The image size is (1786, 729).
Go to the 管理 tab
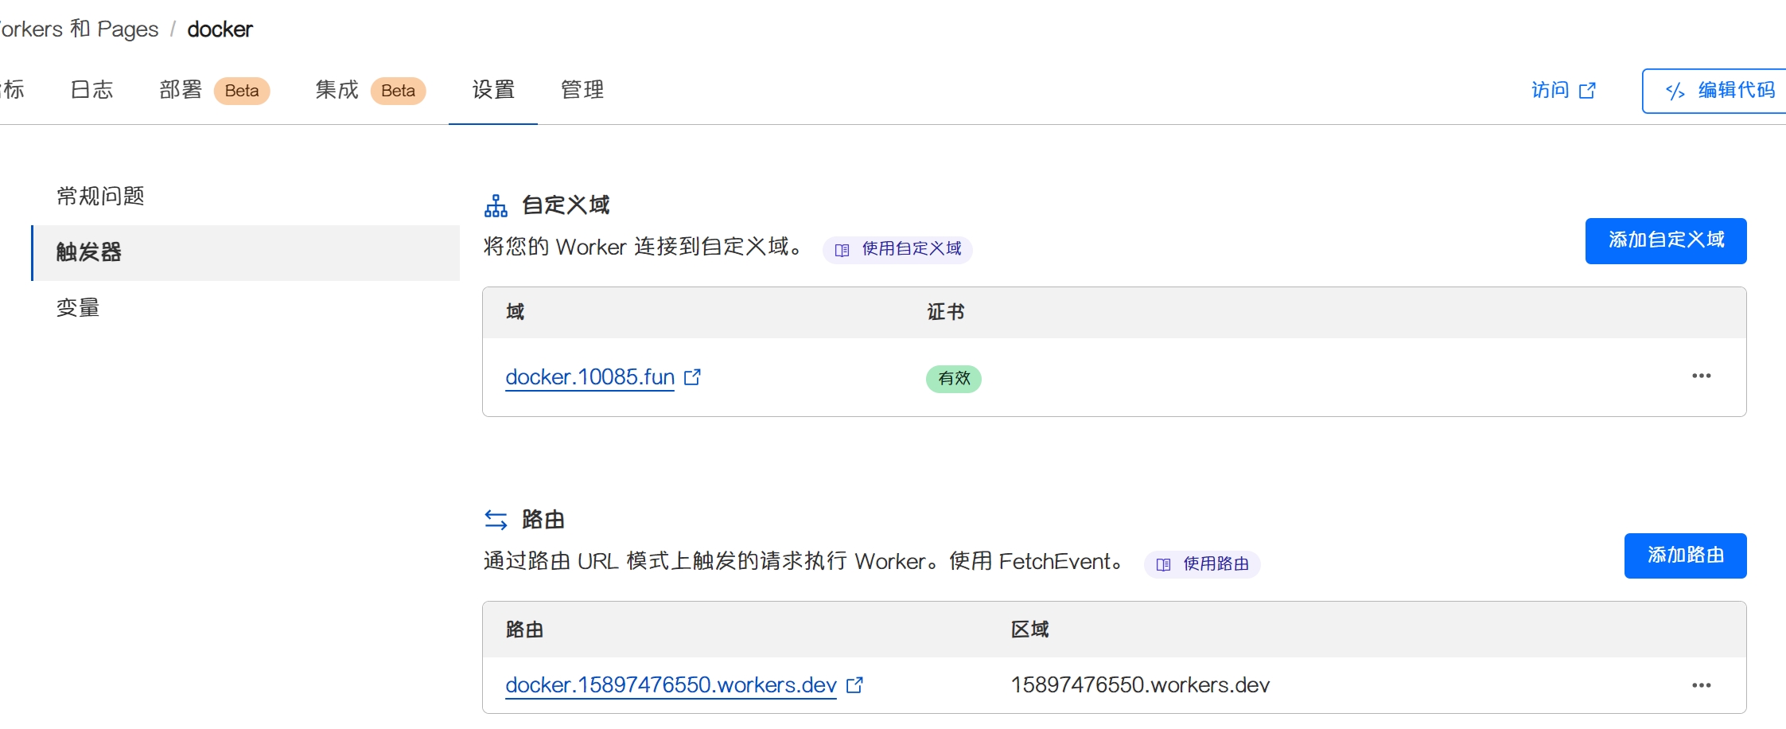coord(582,90)
